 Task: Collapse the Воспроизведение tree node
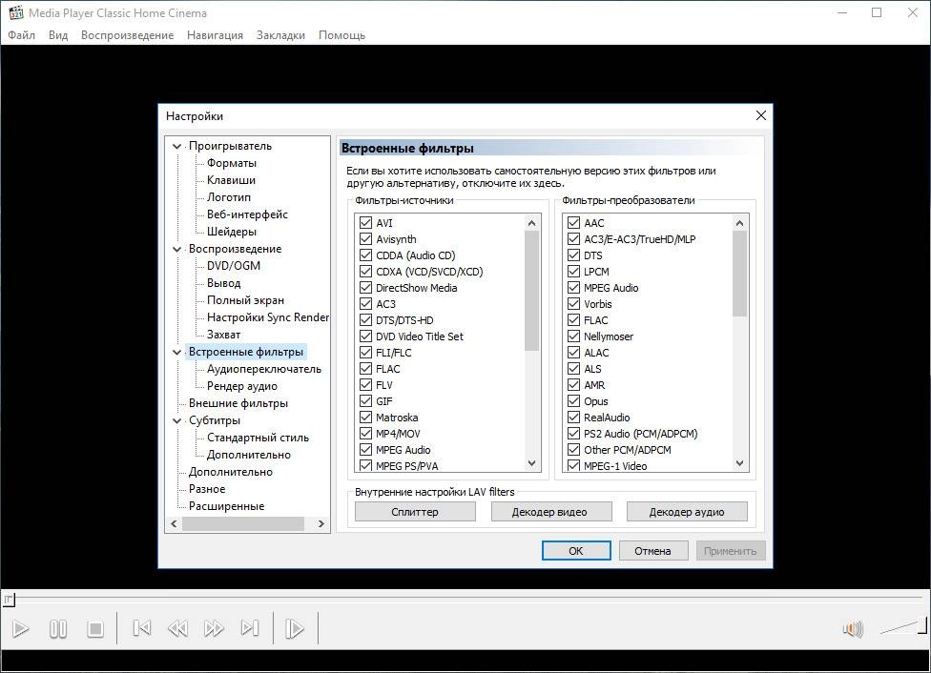pos(176,249)
